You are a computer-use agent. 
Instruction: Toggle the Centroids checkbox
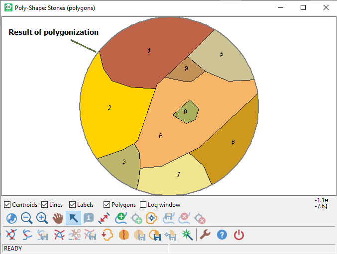(x=7, y=205)
